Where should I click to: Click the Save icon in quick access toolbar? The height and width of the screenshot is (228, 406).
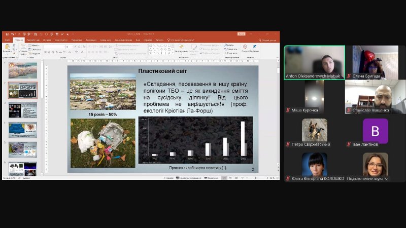pyautogui.click(x=6, y=34)
